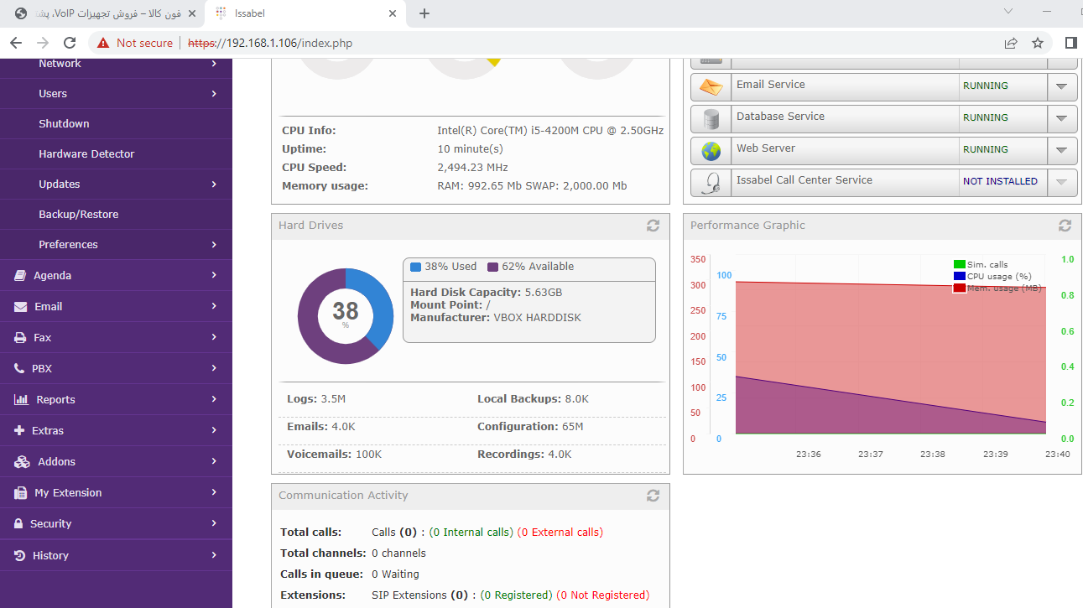Expand the PBX sidebar menu

(116, 368)
